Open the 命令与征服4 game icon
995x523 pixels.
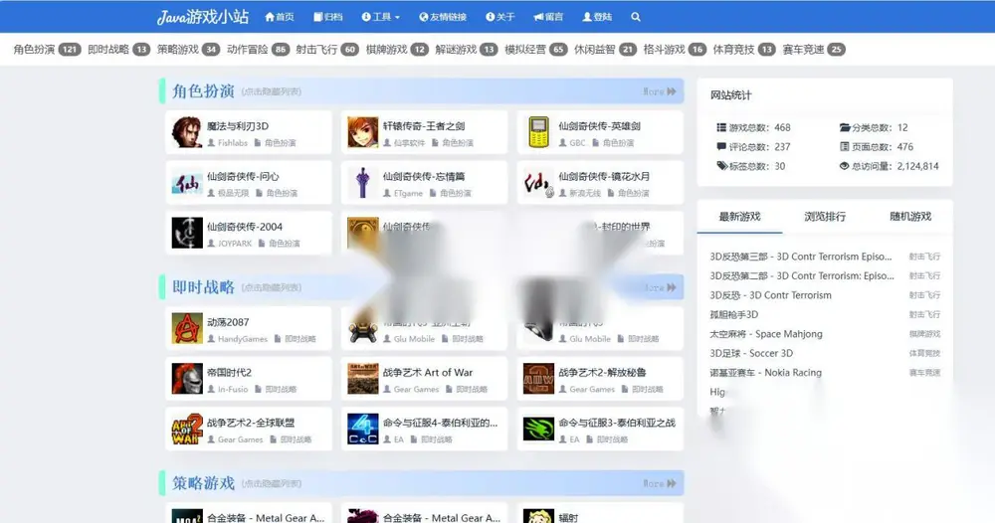[x=363, y=429]
